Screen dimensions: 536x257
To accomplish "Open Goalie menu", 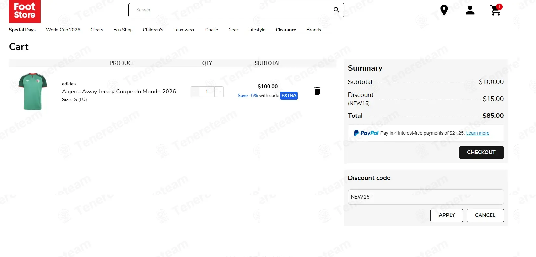I will 211,30.
